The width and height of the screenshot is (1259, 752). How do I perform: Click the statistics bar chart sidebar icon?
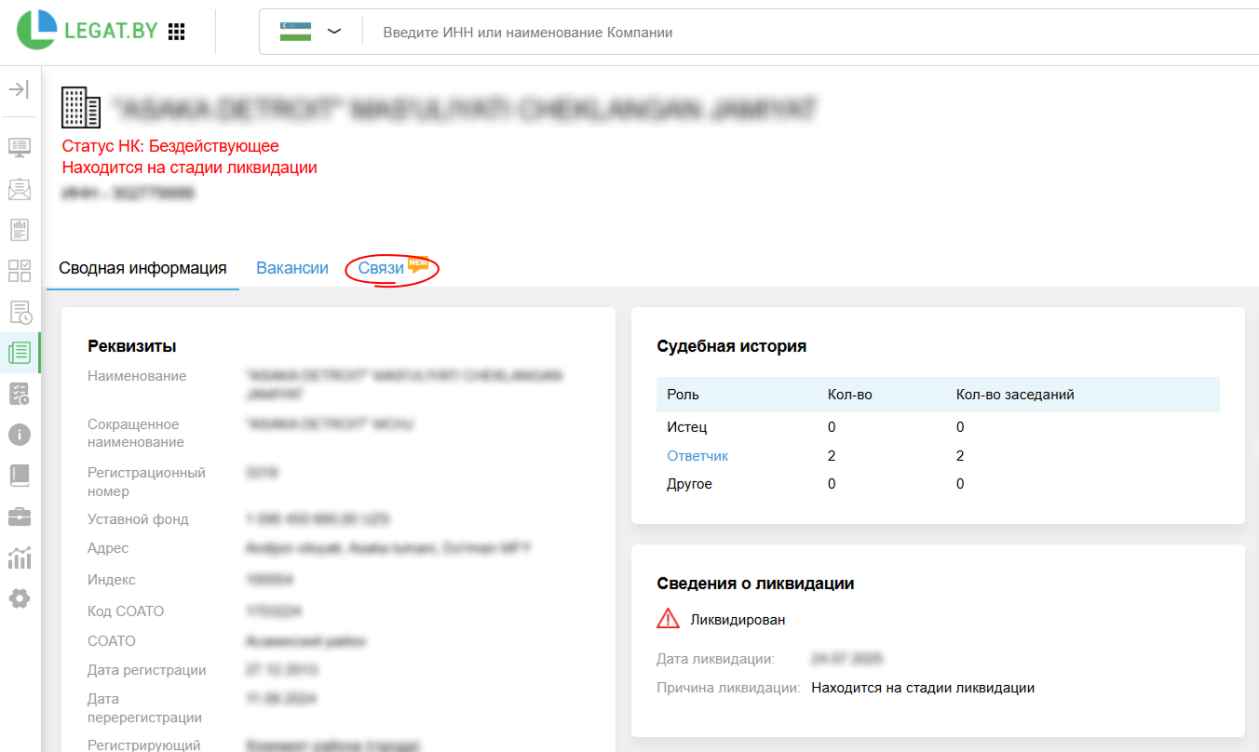[x=20, y=557]
